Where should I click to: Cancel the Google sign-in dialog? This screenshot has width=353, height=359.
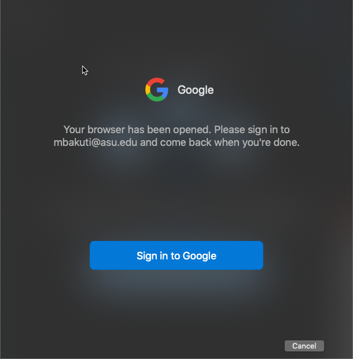(x=304, y=346)
